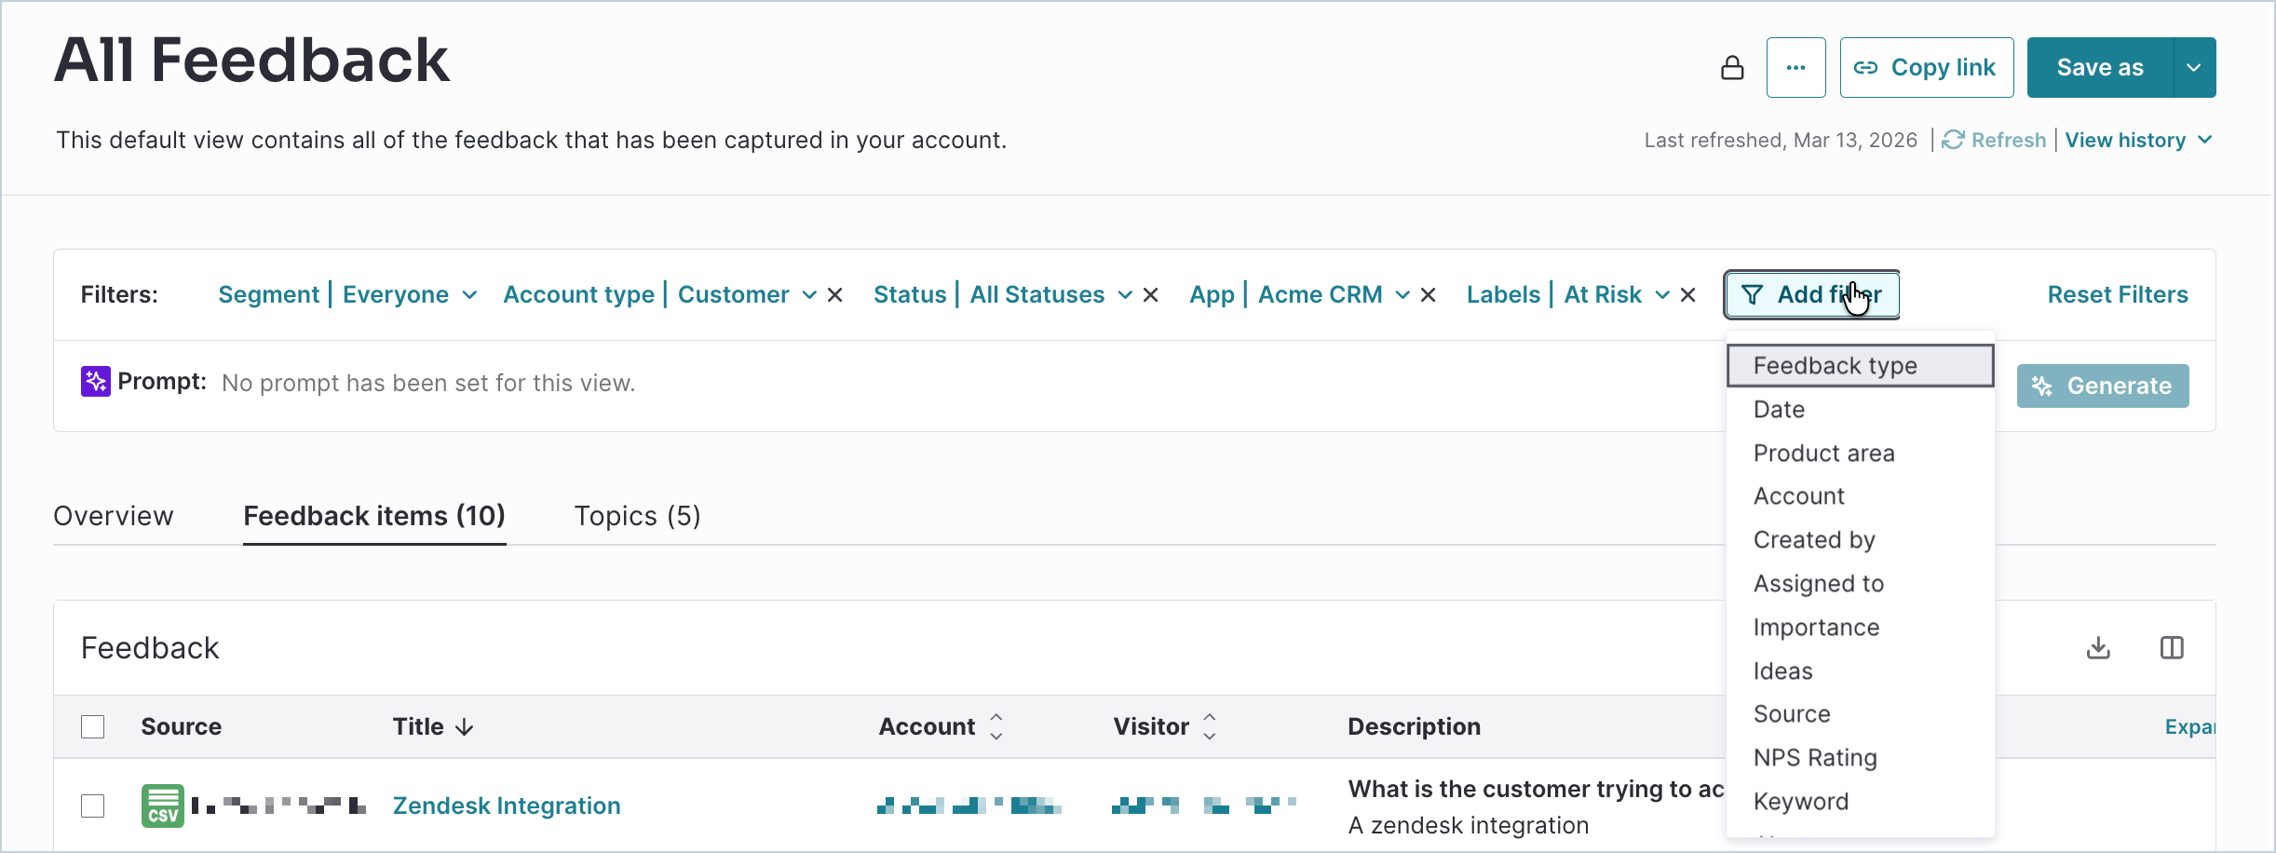The image size is (2276, 853).
Task: Select Feedback type from the filter menu
Action: click(x=1860, y=366)
